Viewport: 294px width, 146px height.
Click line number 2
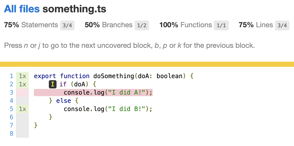[12, 84]
